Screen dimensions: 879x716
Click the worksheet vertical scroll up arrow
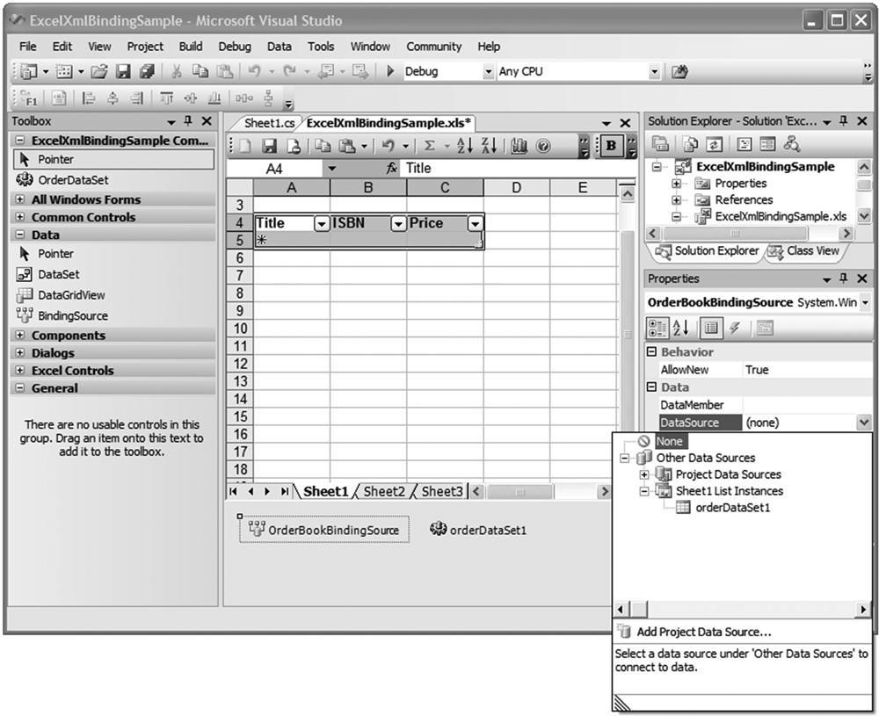click(628, 194)
